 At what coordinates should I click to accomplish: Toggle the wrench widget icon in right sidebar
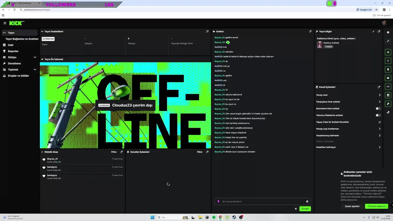(x=388, y=104)
